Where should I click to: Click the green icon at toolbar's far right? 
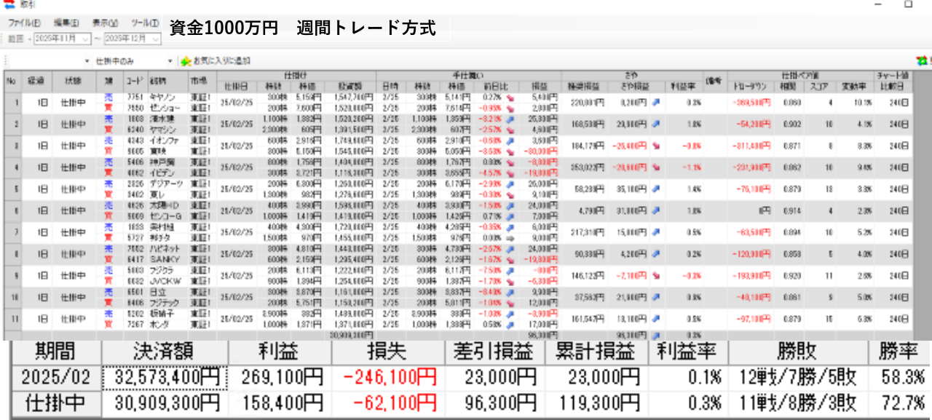point(925,61)
